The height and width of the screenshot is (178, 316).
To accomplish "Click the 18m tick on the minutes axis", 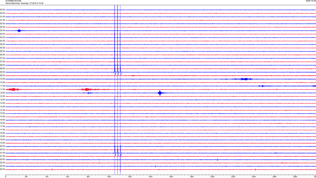I will click(192, 177).
